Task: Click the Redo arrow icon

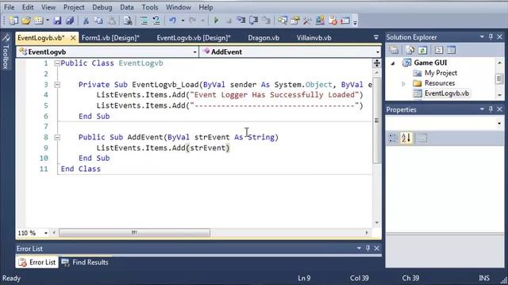Action: 192,21
